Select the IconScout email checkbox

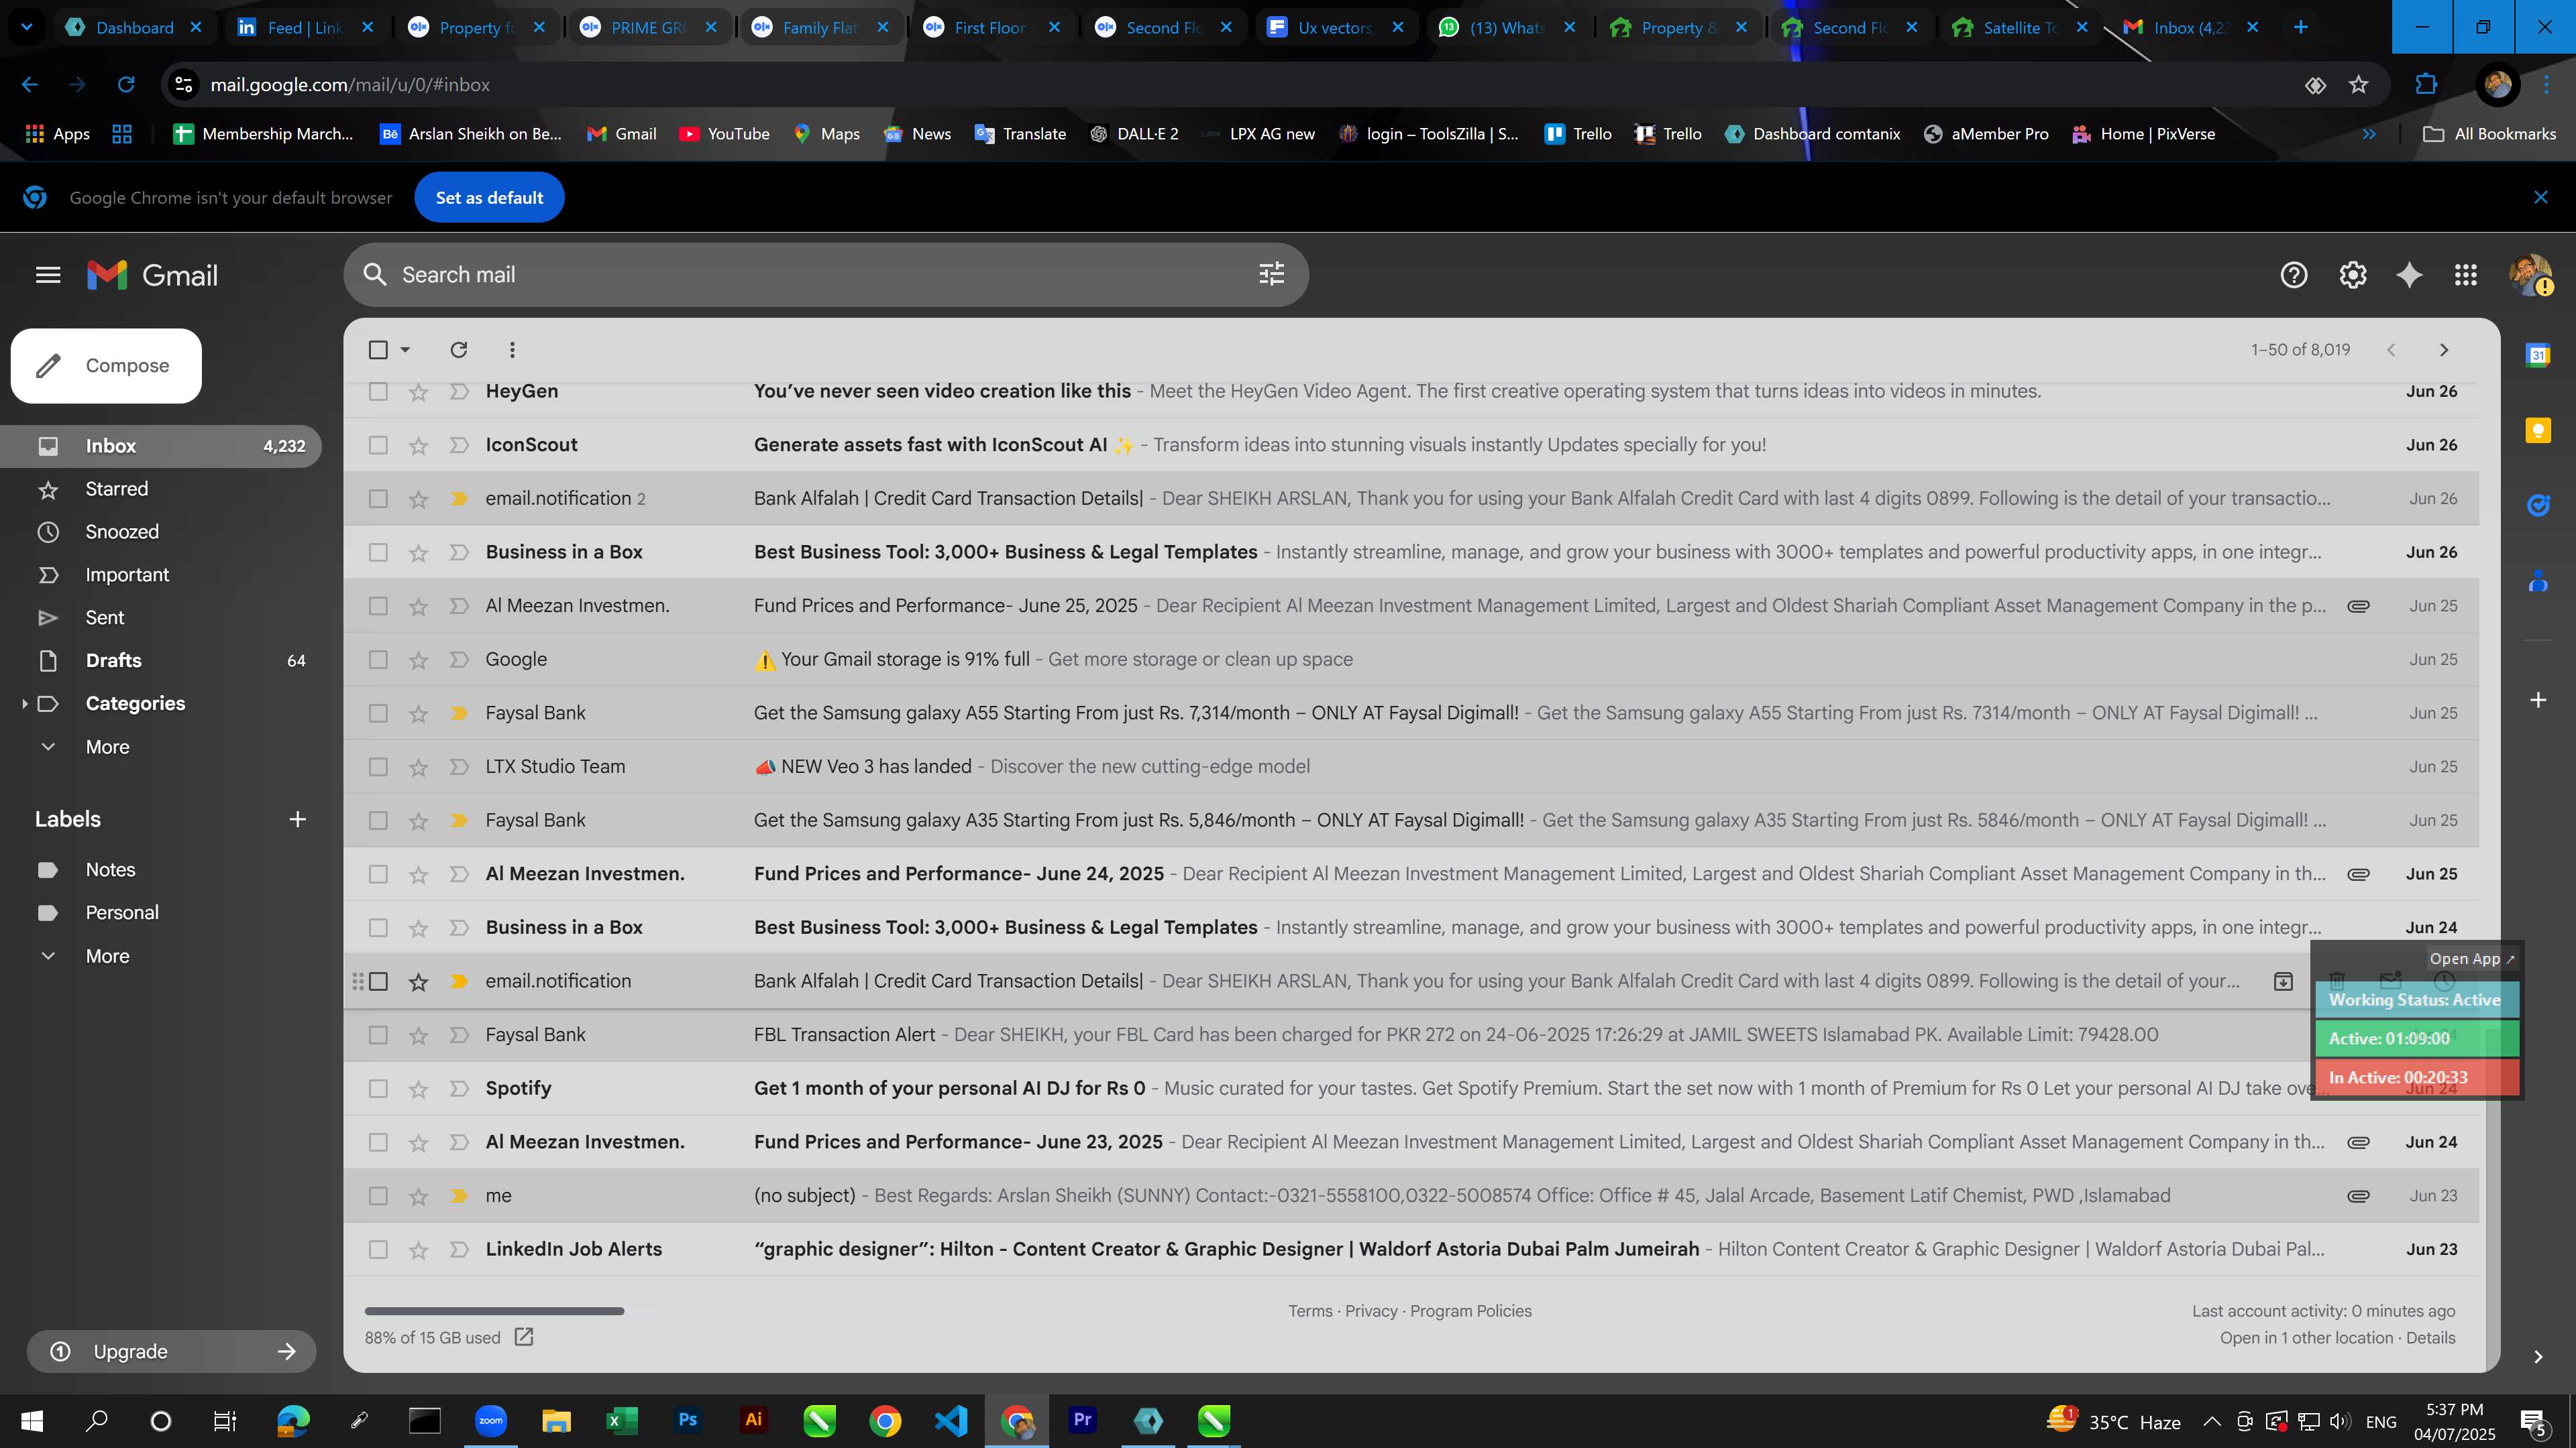[378, 446]
